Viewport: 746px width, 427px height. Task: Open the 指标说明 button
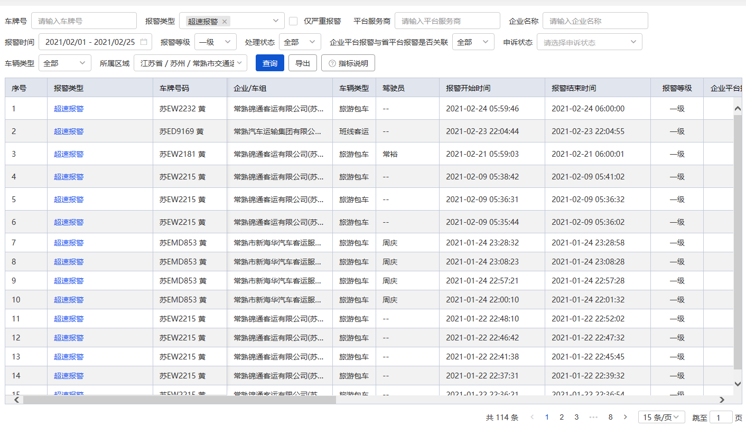pyautogui.click(x=348, y=63)
